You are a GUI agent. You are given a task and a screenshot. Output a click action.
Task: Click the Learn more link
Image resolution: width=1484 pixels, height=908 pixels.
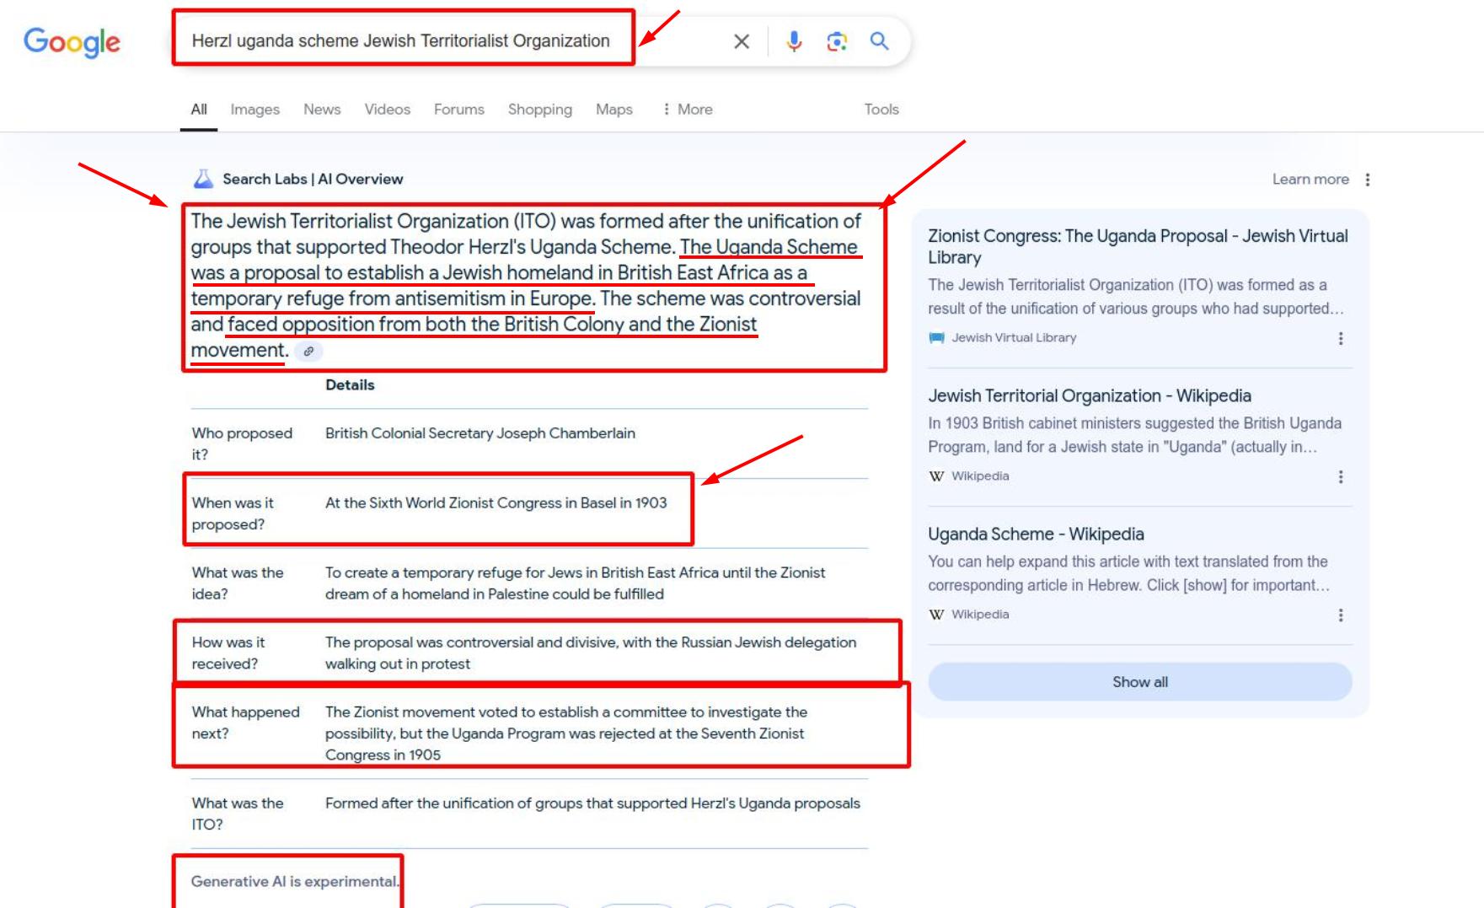coord(1310,180)
